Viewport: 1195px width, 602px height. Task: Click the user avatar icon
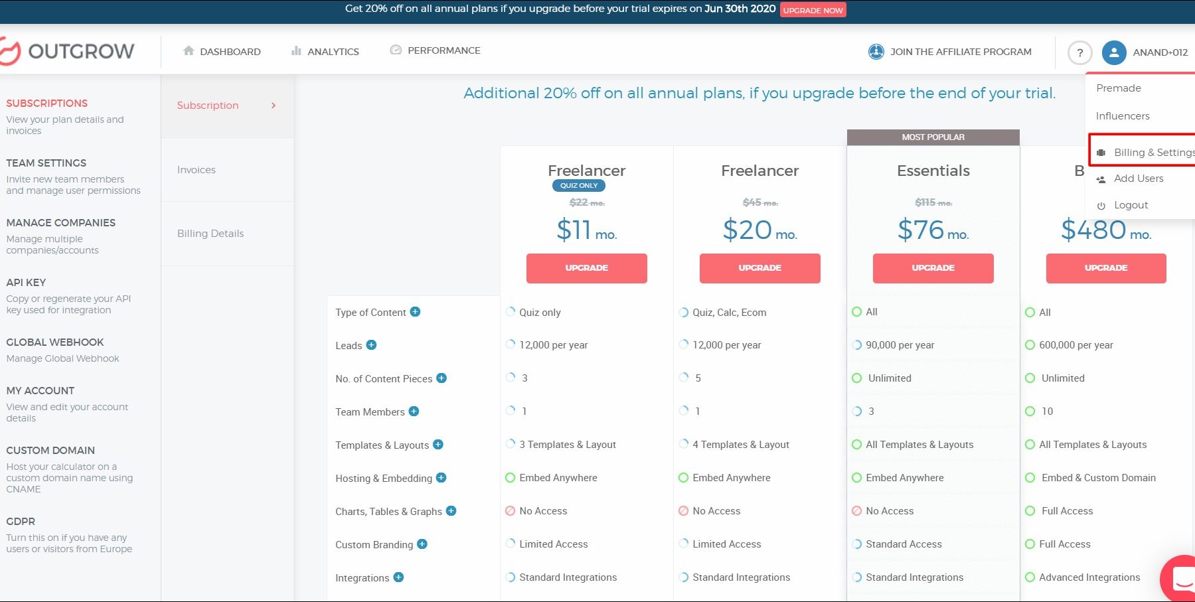pos(1113,52)
